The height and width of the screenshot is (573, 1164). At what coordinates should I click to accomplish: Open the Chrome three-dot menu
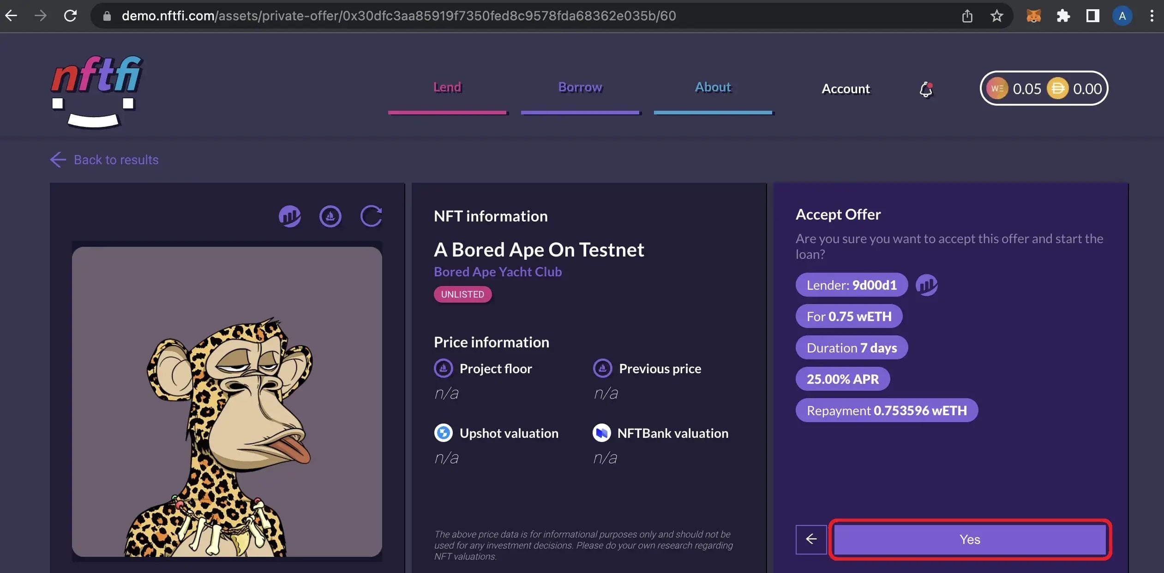(1152, 16)
